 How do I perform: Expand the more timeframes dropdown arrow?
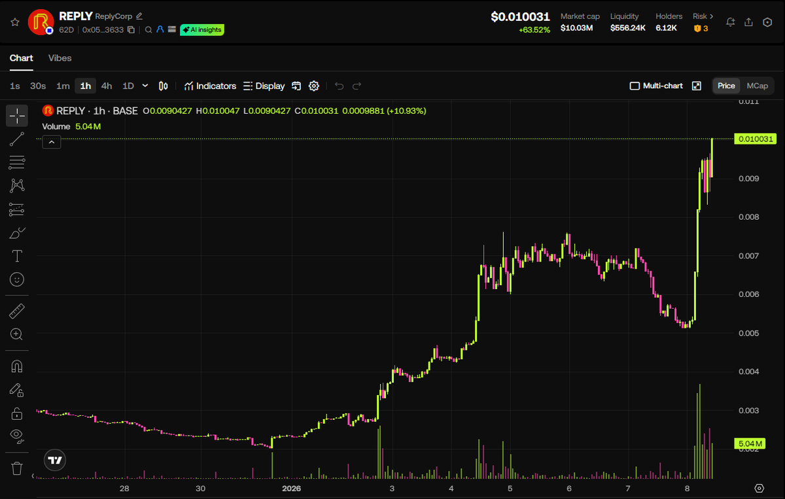[145, 86]
